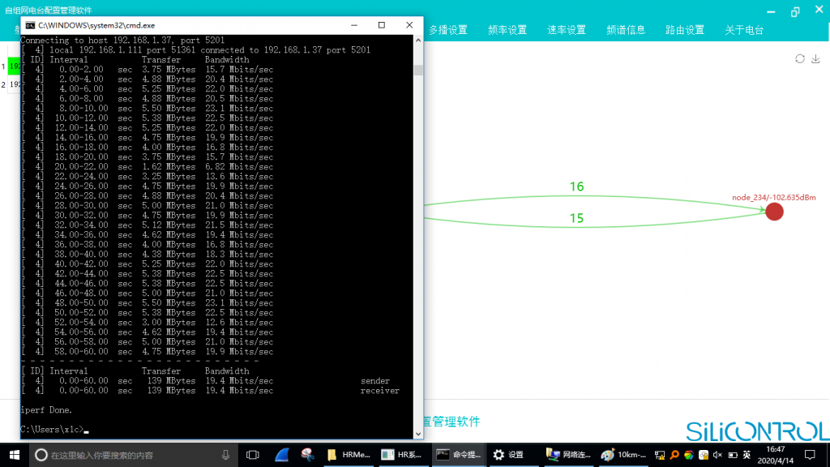Open the 关于电台 tab
Viewport: 830px width, 467px height.
click(x=744, y=30)
